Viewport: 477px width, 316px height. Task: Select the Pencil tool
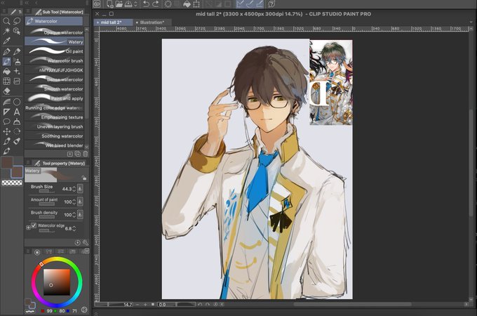click(17, 51)
